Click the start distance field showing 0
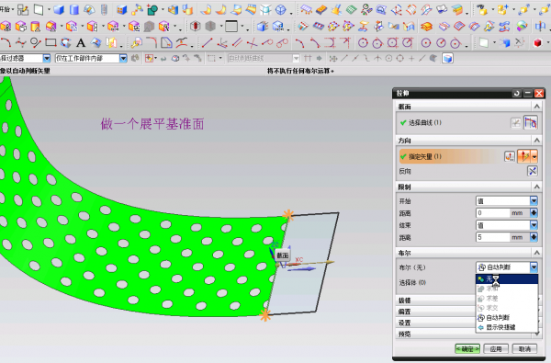The image size is (551, 363). [x=492, y=213]
